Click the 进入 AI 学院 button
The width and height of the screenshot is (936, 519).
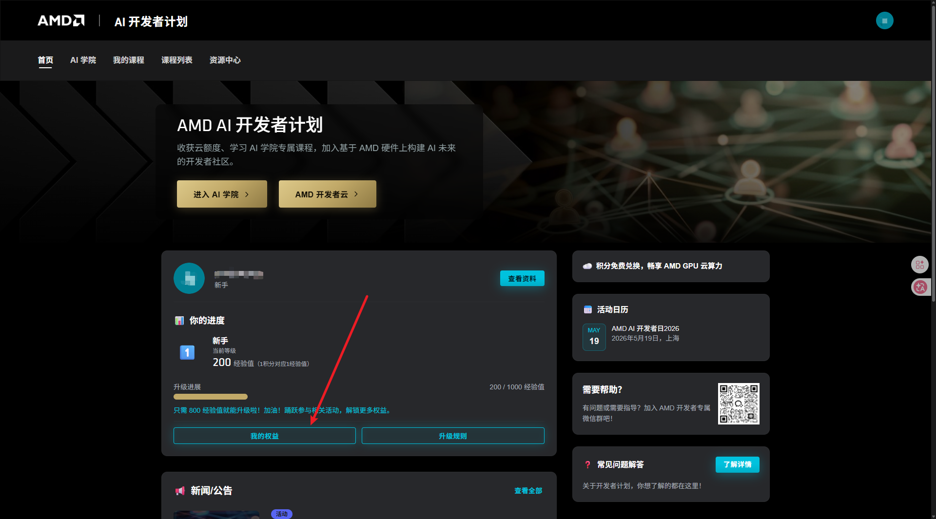point(222,194)
